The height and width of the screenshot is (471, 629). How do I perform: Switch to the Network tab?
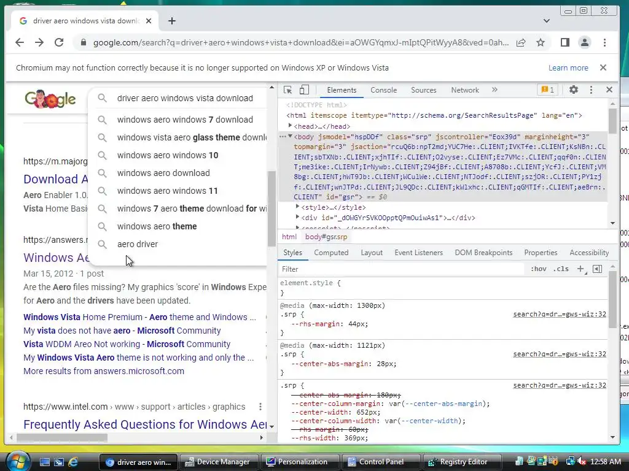coord(465,90)
